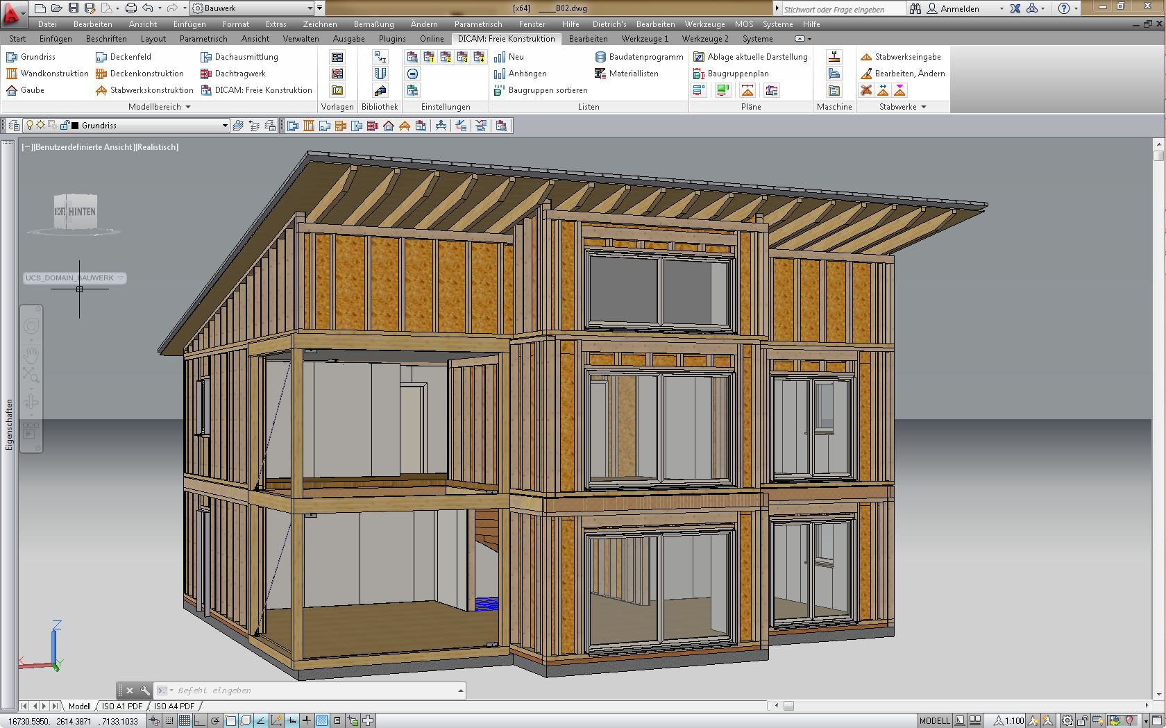The image size is (1166, 728).
Task: Open the Baudatenprogramm tool
Action: 639,57
